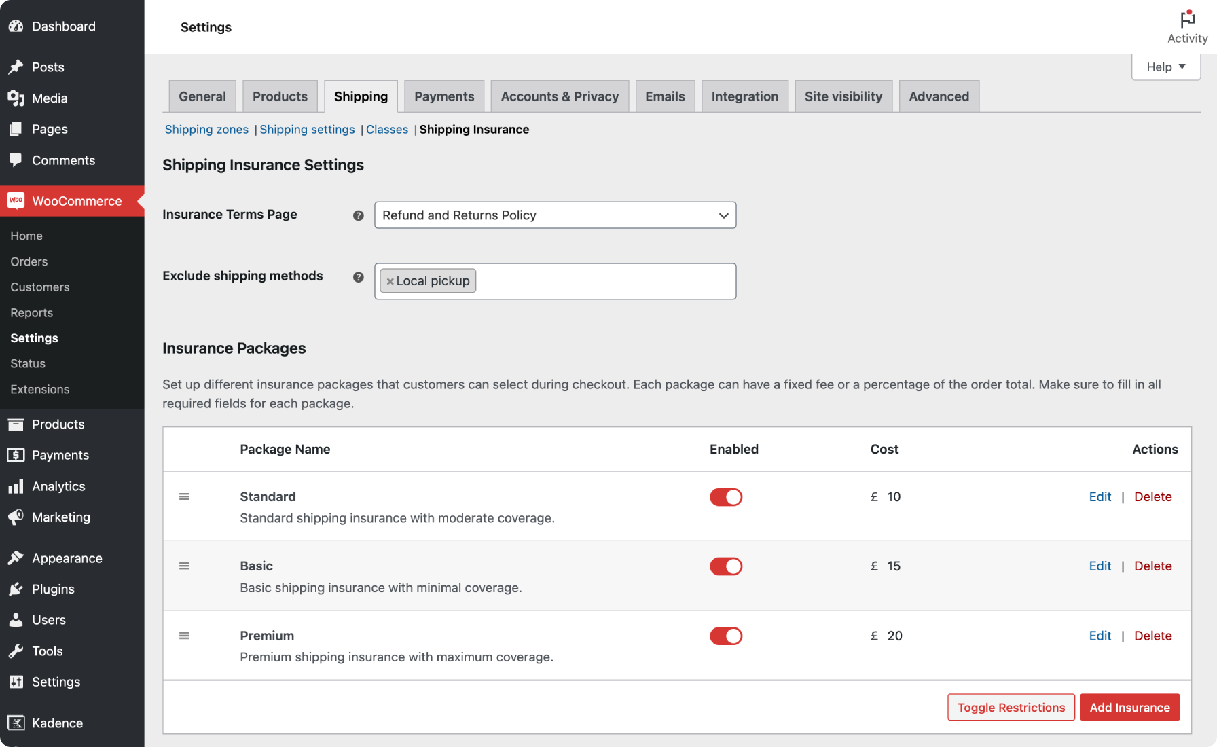Select the Appearance brush icon
Viewport: 1217px width, 747px height.
click(x=16, y=558)
